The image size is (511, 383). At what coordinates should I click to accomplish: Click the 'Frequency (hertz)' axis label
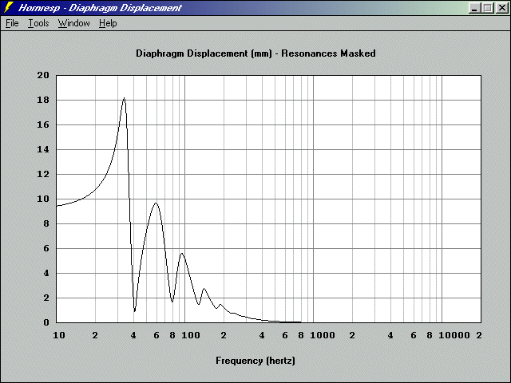tap(255, 361)
